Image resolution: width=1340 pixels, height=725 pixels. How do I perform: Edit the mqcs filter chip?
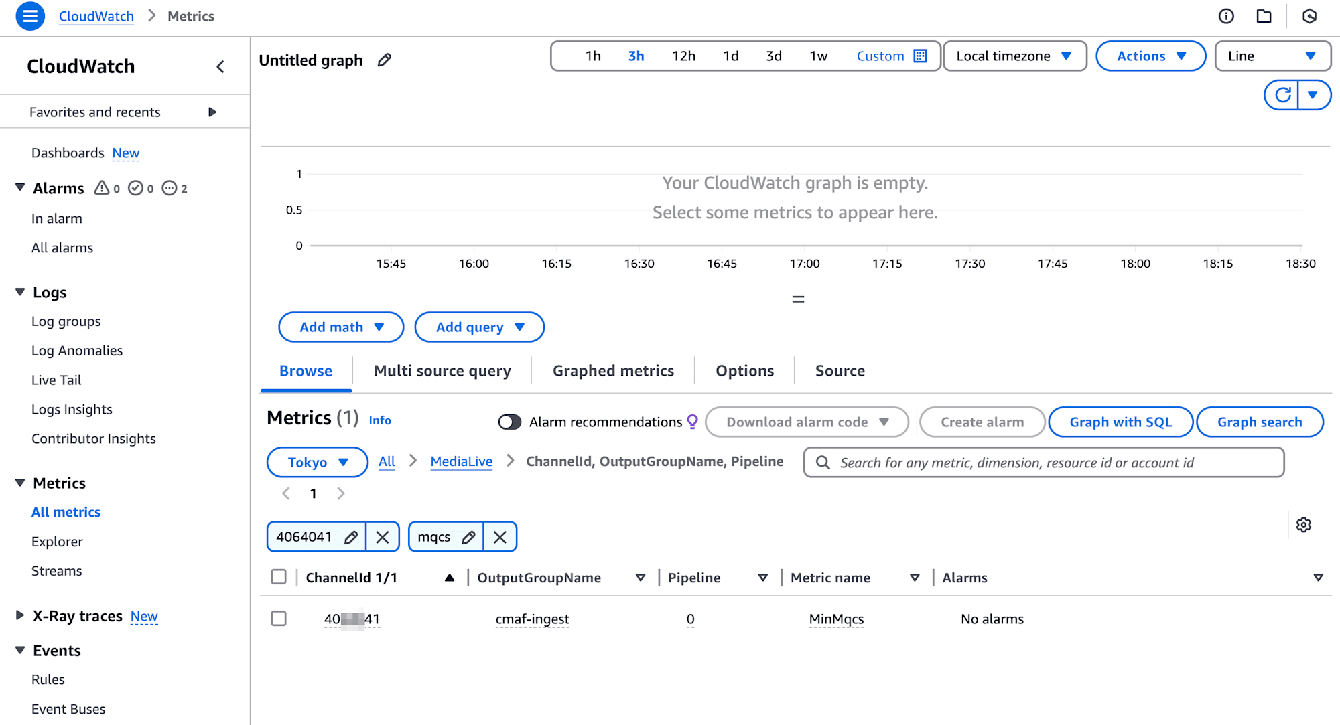pos(468,537)
